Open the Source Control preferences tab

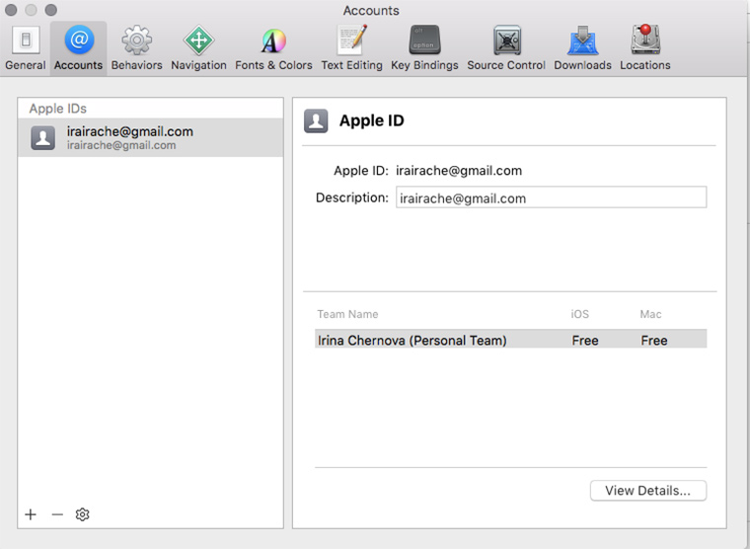click(506, 48)
